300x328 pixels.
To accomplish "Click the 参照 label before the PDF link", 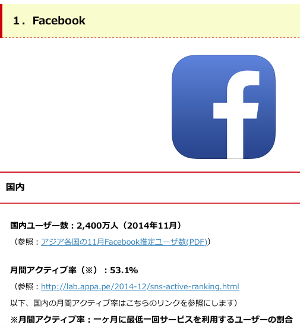I will (x=26, y=242).
